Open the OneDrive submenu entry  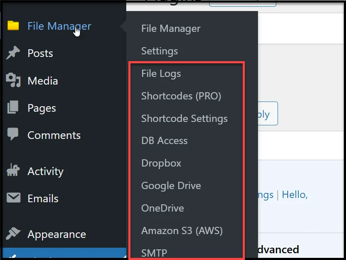click(x=162, y=208)
